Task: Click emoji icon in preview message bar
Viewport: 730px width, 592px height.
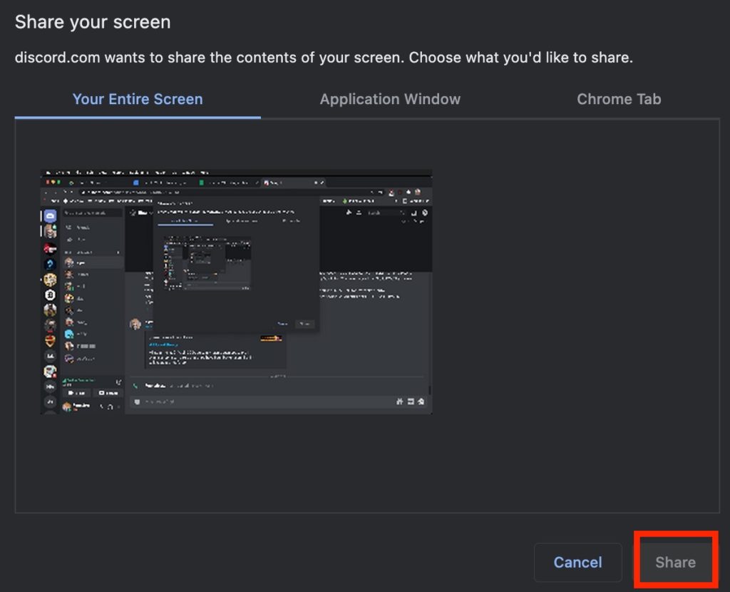Action: 421,402
